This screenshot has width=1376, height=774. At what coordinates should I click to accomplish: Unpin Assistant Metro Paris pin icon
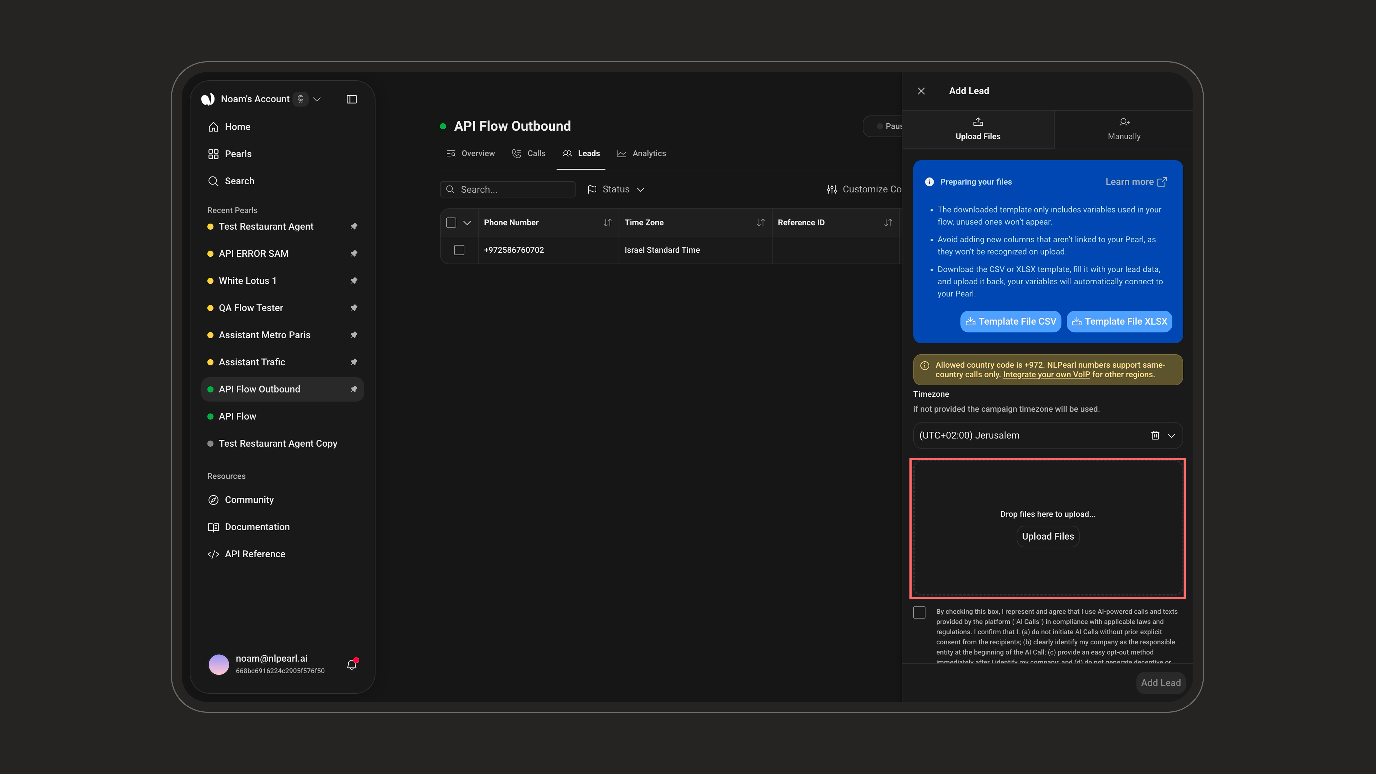click(354, 335)
